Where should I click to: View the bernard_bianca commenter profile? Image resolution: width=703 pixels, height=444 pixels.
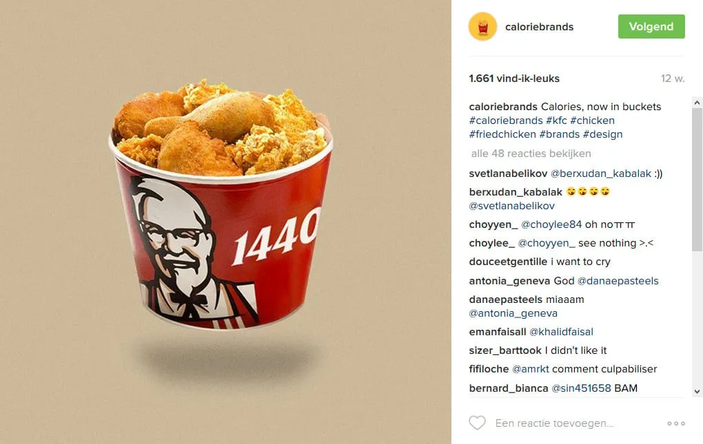[x=509, y=388]
